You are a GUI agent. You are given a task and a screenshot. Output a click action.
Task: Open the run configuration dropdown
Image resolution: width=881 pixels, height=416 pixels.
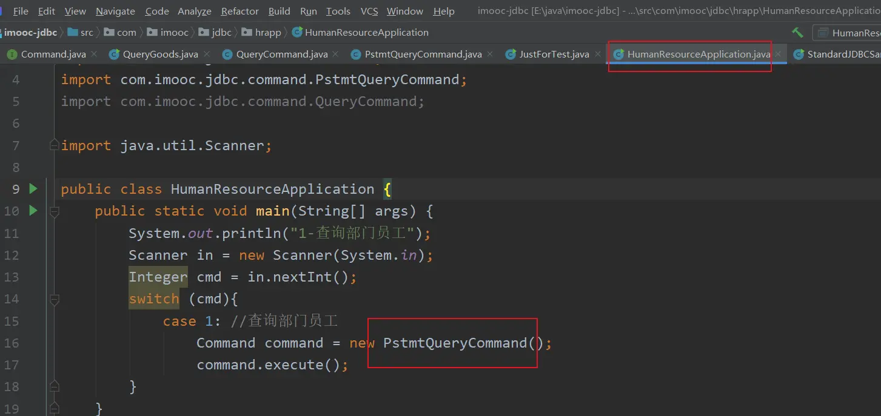(x=849, y=33)
